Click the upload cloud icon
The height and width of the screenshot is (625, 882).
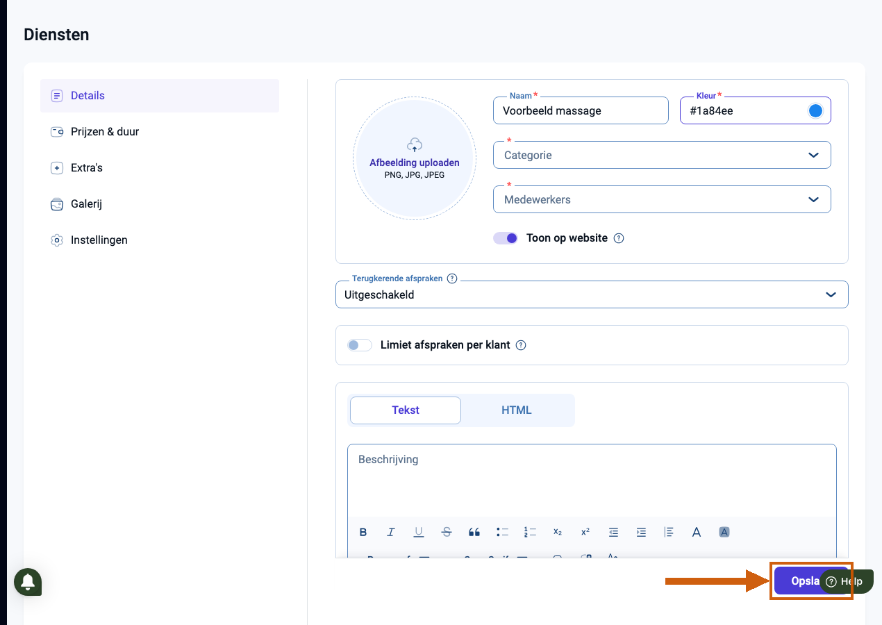coord(415,144)
